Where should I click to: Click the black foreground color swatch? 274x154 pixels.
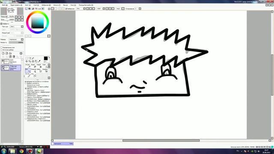(x=46, y=58)
